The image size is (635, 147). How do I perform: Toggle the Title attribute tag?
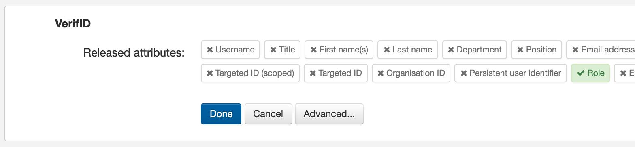282,50
